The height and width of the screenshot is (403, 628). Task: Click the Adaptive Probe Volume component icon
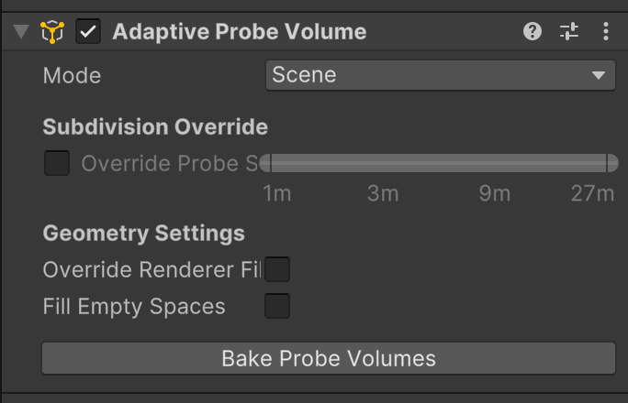(x=53, y=32)
